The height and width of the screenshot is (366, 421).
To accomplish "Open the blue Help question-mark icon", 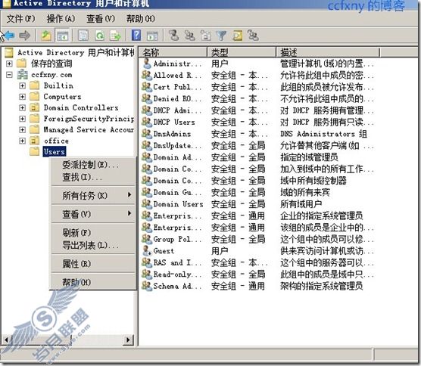I will 136,35.
